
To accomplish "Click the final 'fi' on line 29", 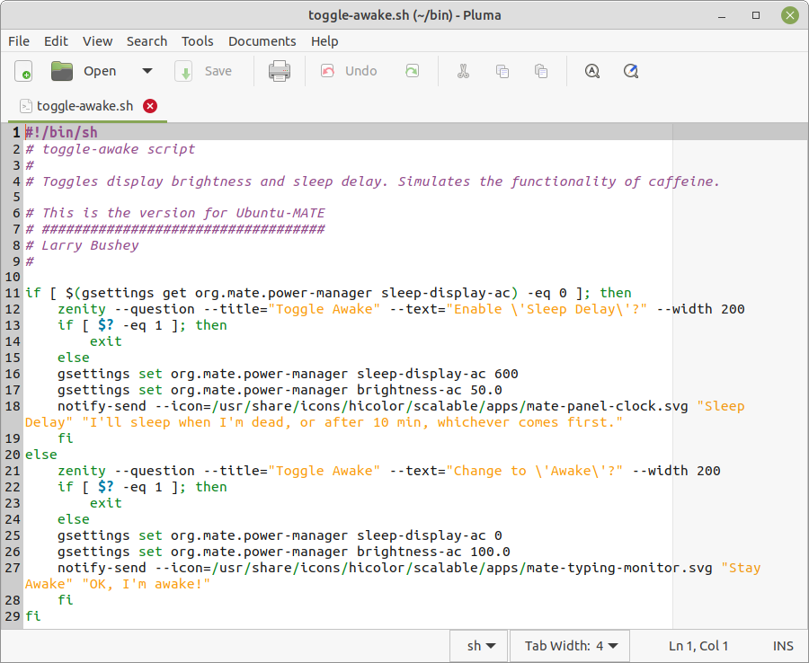I will [x=33, y=616].
